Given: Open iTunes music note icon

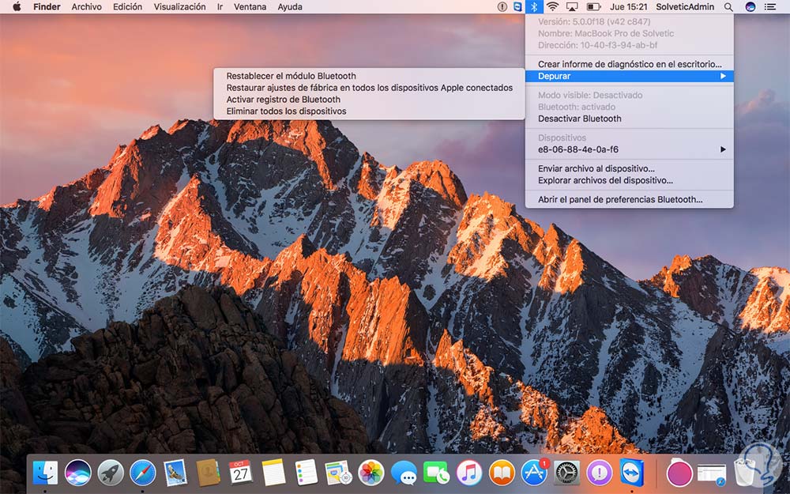Looking at the screenshot, I should 469,473.
